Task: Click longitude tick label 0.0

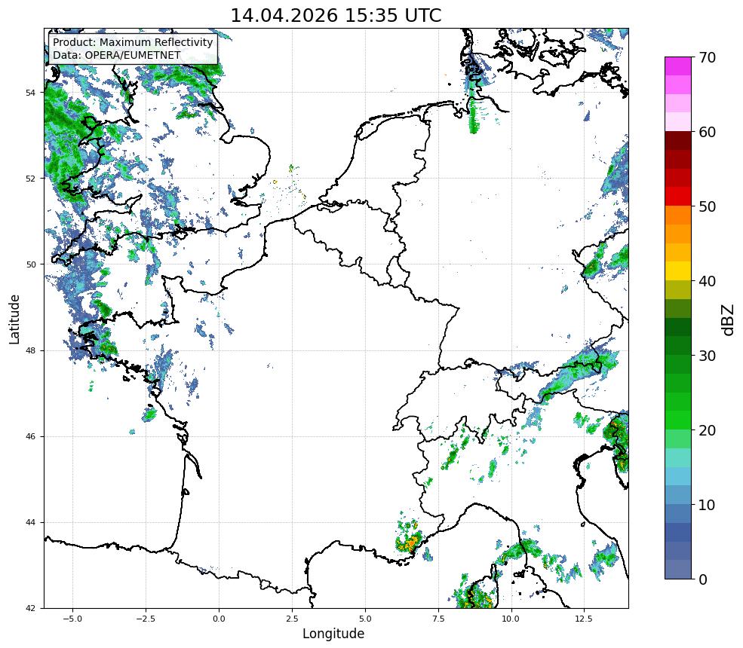Action: [219, 619]
